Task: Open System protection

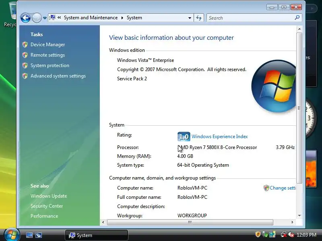Action: (50, 65)
